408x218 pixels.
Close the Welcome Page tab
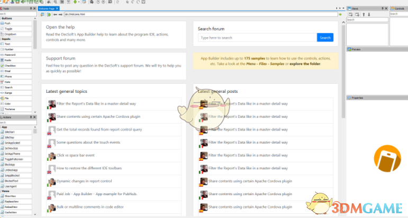click(57, 8)
